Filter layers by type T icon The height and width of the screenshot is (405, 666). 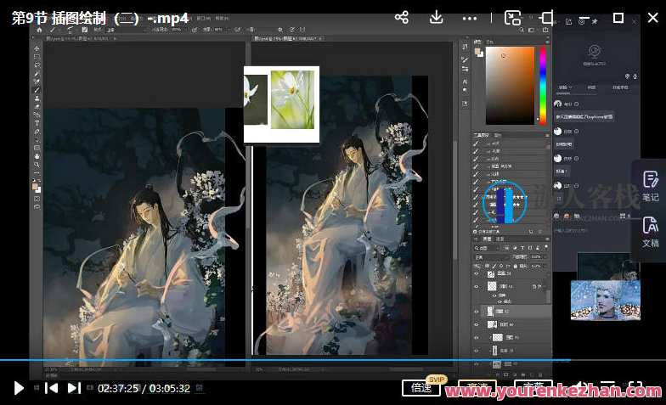522,248
